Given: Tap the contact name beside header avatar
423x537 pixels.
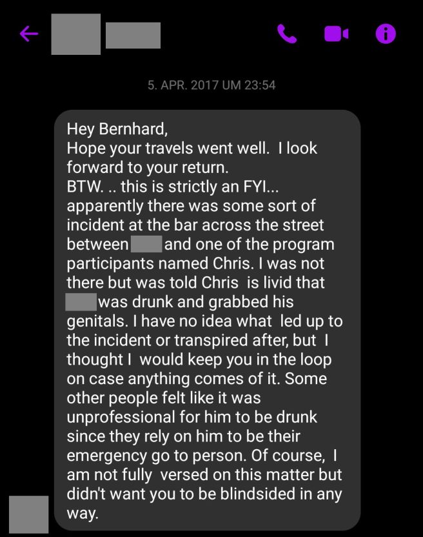Looking at the screenshot, I should (x=133, y=35).
